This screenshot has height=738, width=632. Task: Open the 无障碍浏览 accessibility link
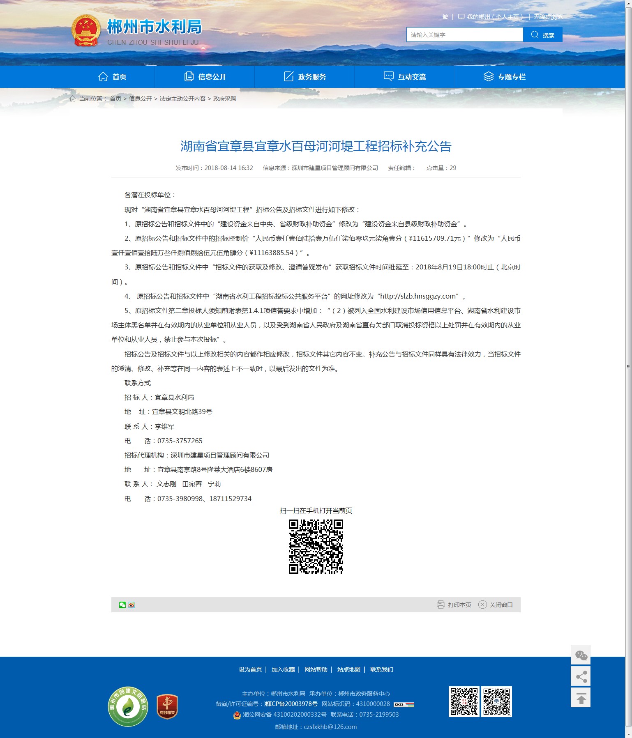(548, 17)
